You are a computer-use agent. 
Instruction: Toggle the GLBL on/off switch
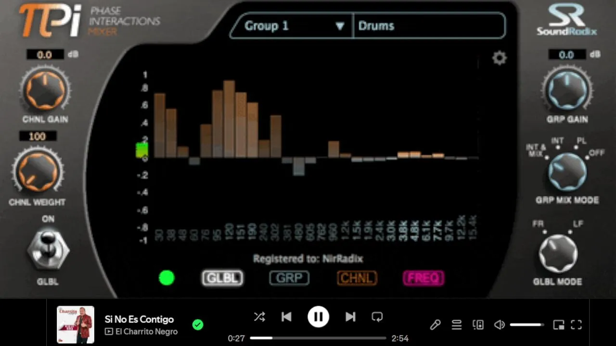tap(48, 250)
